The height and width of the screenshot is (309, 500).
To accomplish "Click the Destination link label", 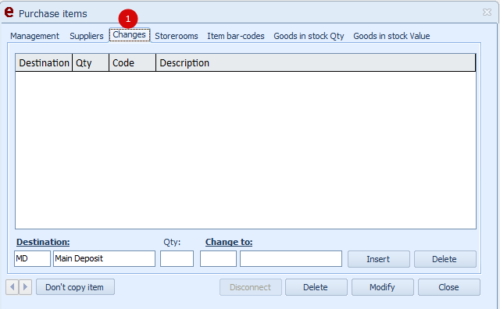I will pyautogui.click(x=43, y=242).
